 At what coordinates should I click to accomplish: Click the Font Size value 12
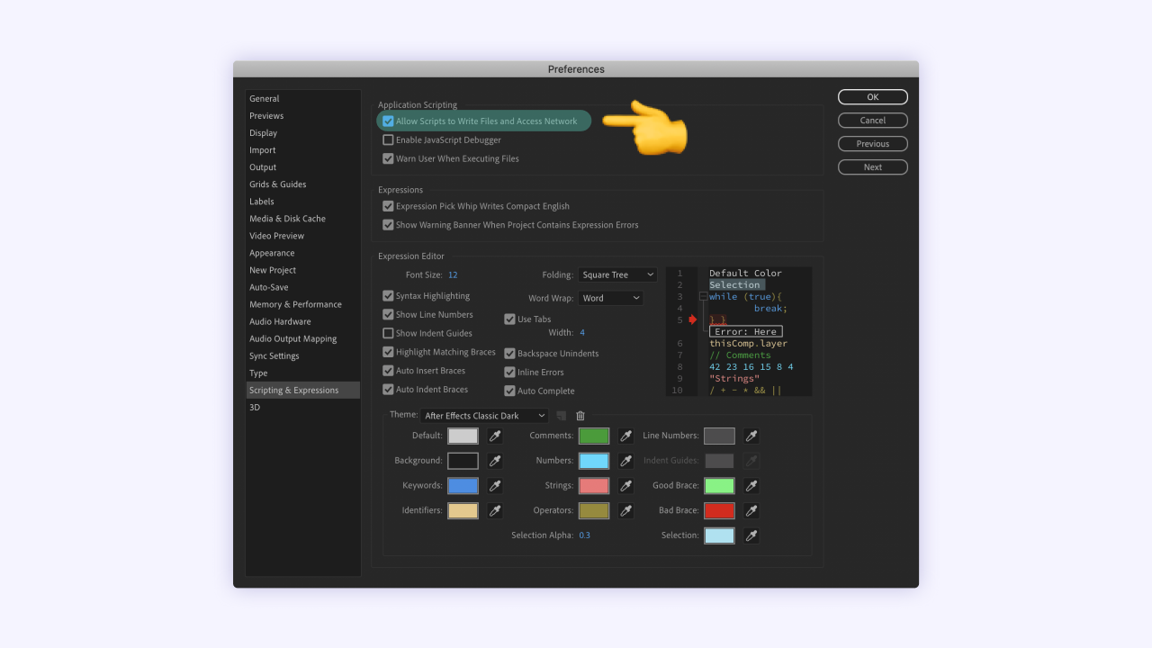click(x=453, y=275)
